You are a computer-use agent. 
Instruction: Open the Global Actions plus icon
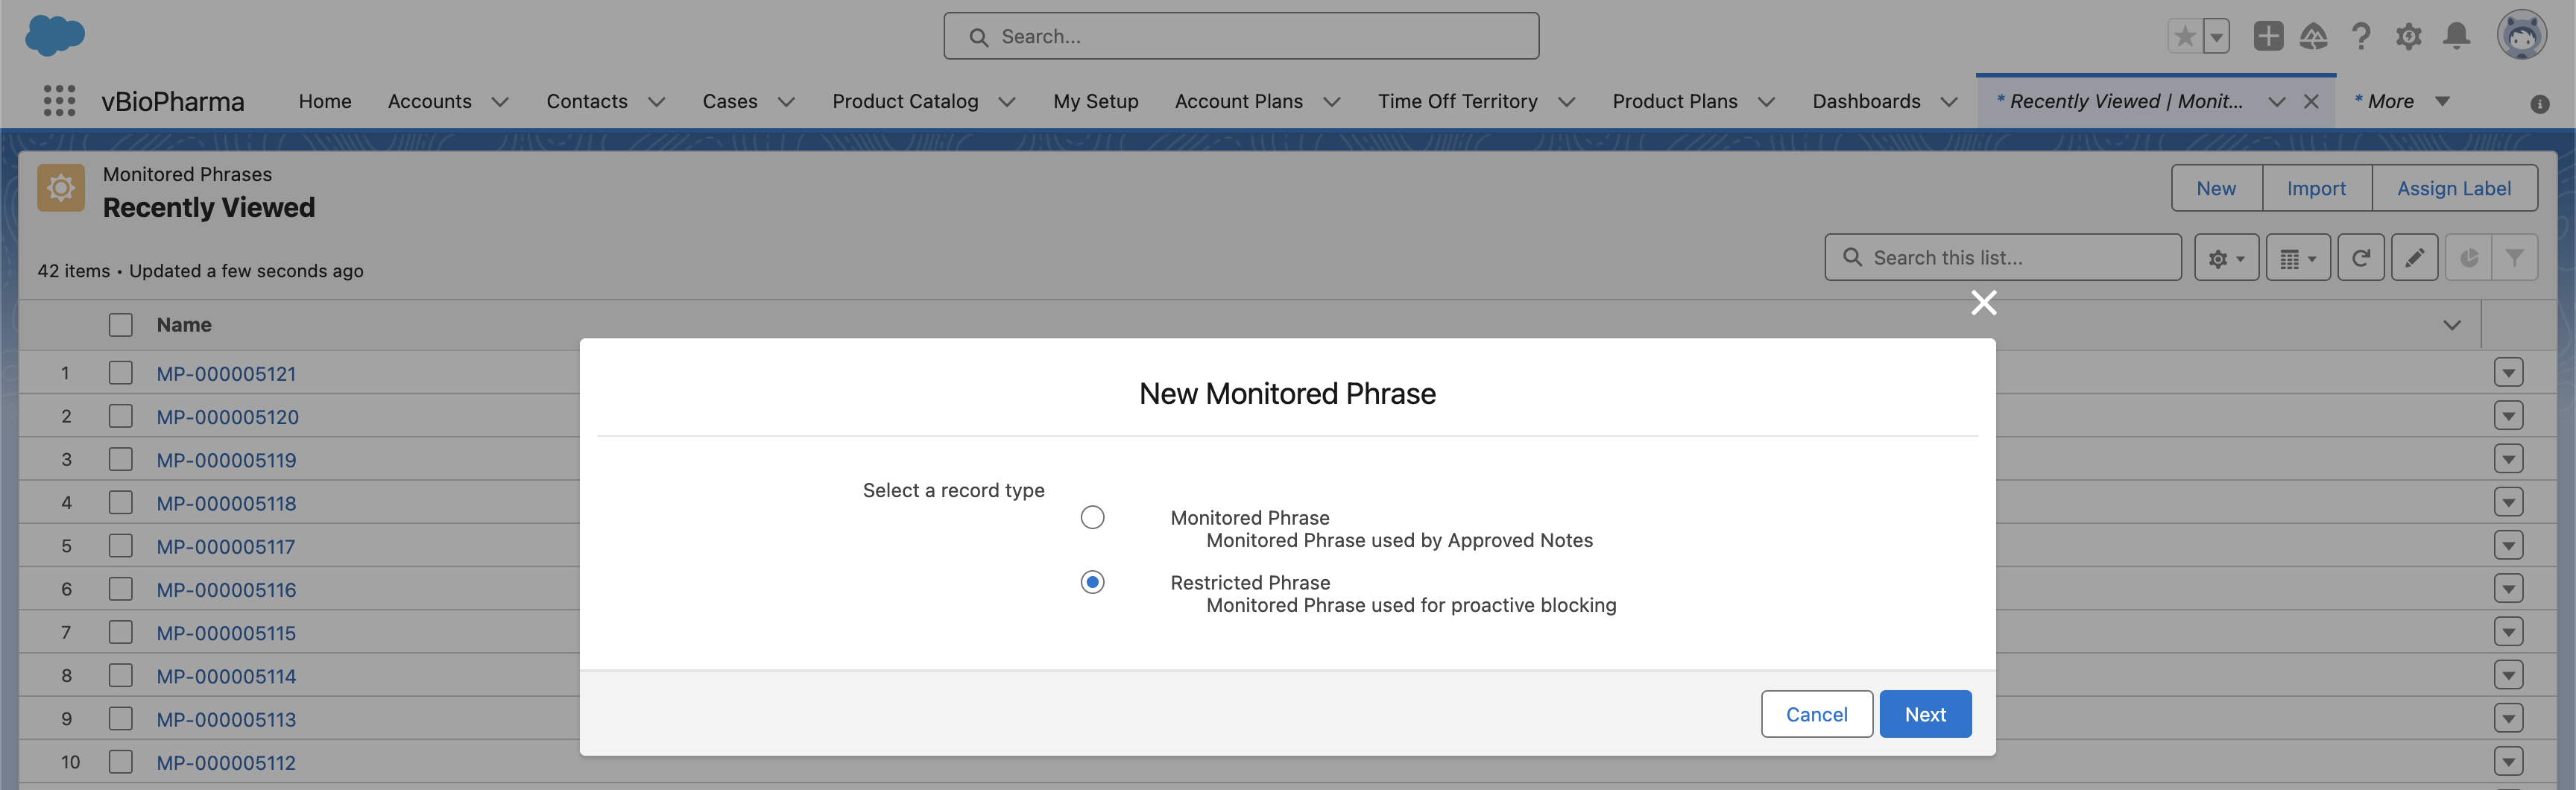tap(2267, 37)
